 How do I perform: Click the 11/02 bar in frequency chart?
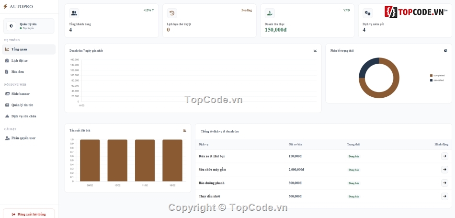pyautogui.click(x=145, y=161)
